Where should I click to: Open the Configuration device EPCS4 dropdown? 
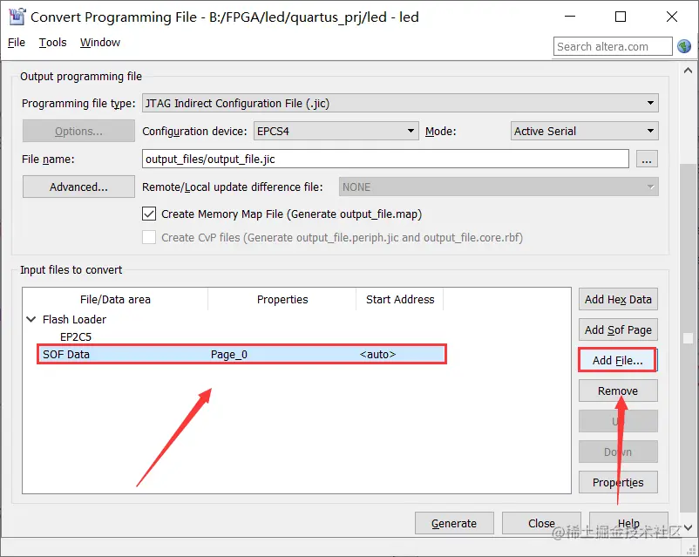tap(336, 131)
